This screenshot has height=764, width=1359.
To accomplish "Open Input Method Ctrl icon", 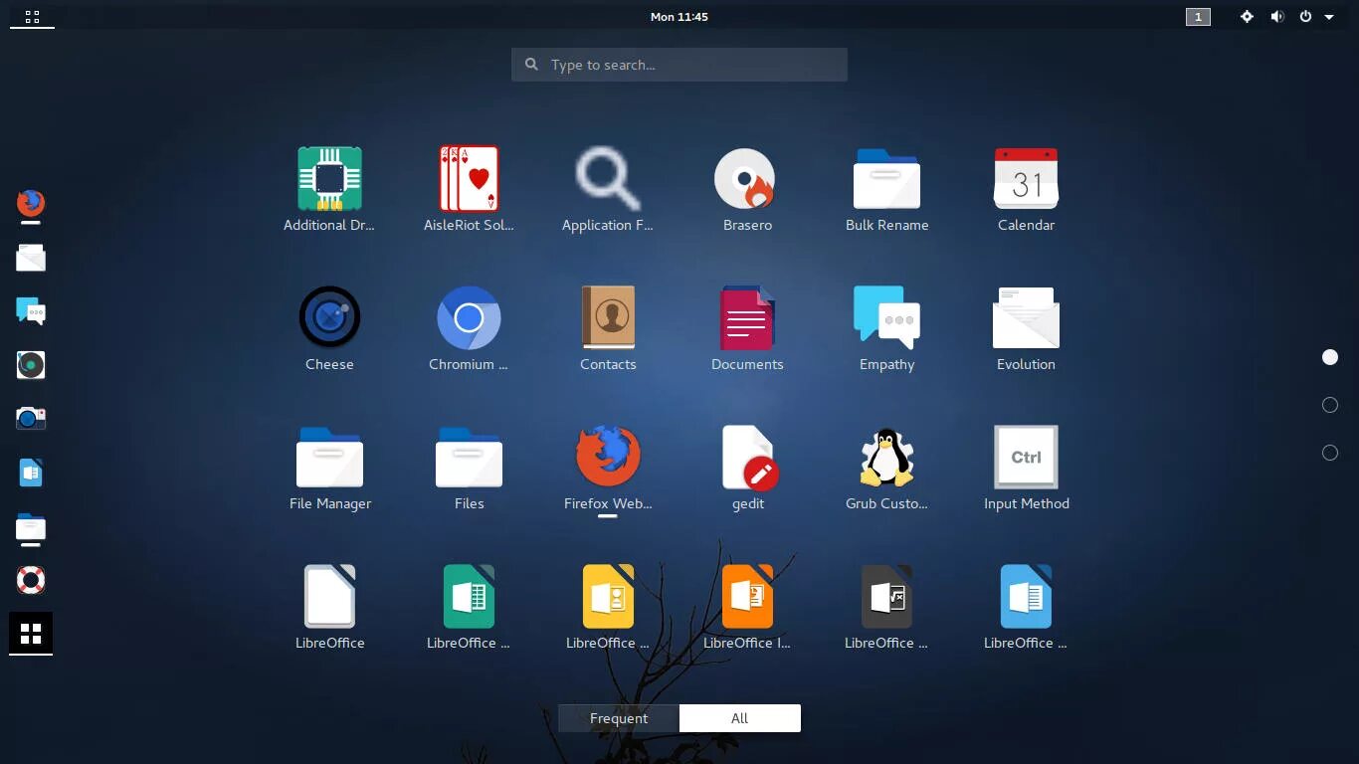I will click(1026, 458).
